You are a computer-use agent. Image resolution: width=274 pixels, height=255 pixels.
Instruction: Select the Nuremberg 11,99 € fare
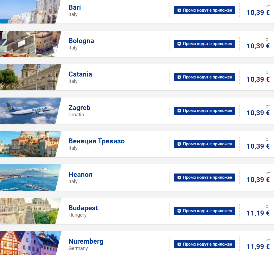tap(258, 246)
